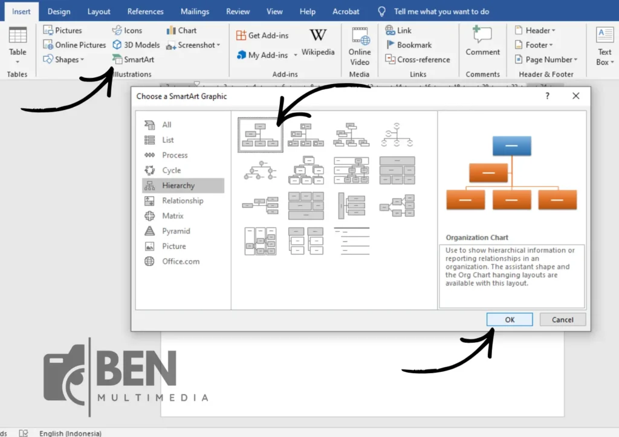Click the Online Video icon
This screenshot has height=437, width=619.
[x=360, y=46]
